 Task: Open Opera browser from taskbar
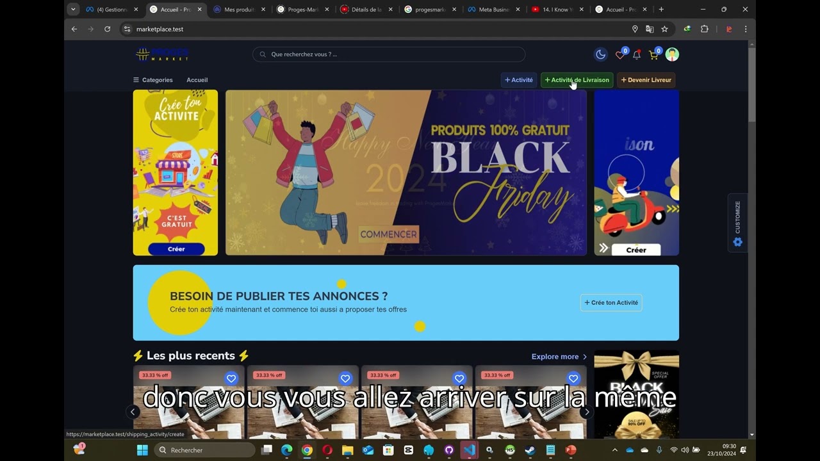tap(327, 450)
